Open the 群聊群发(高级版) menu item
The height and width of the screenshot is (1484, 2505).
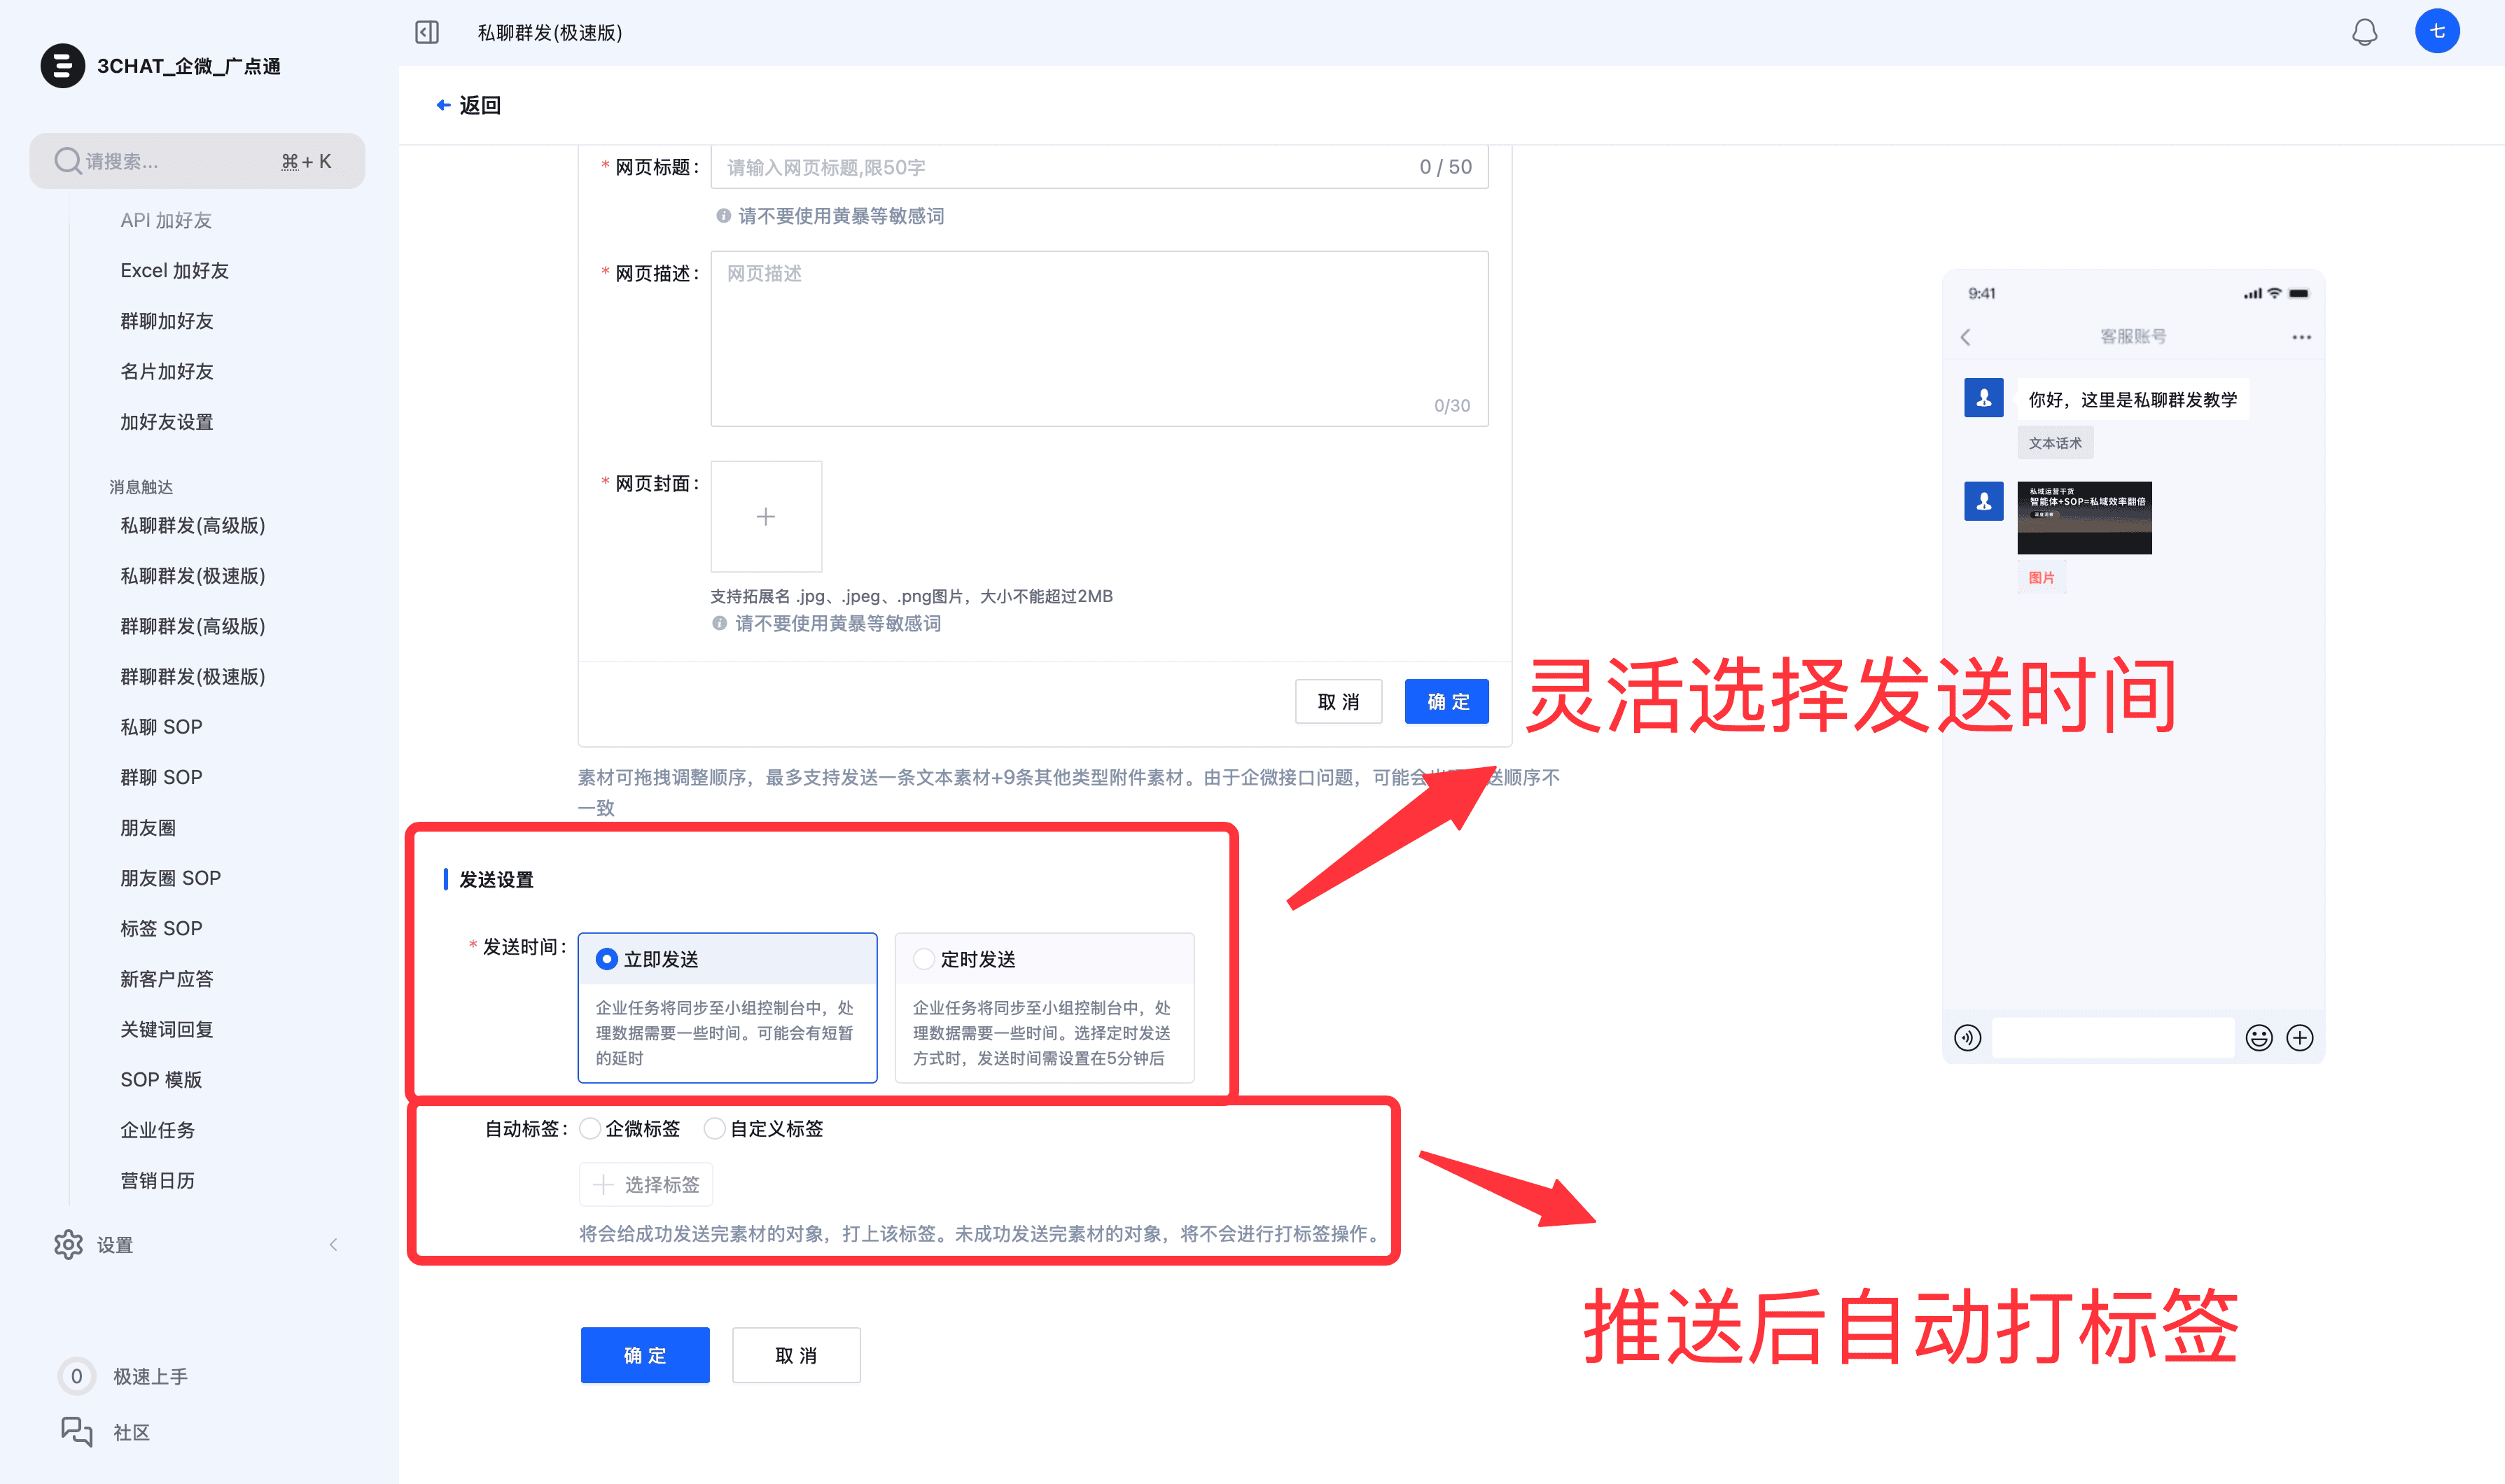tap(193, 626)
